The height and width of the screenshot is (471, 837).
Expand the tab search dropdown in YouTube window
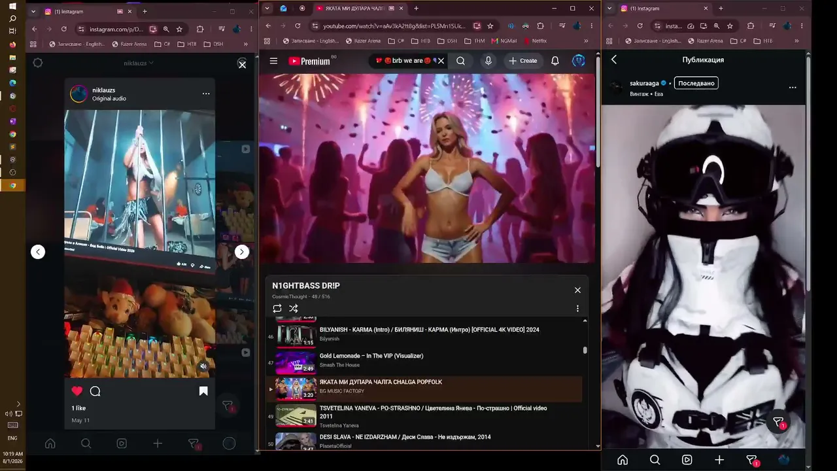267,9
